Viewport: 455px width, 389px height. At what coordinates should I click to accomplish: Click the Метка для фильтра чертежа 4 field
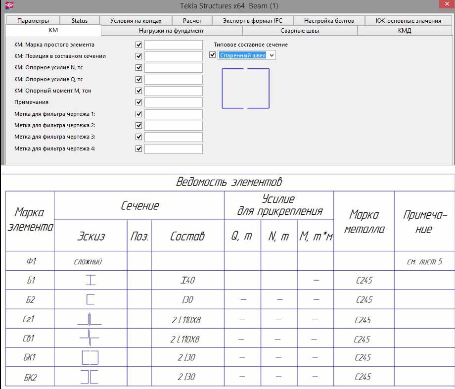173,149
